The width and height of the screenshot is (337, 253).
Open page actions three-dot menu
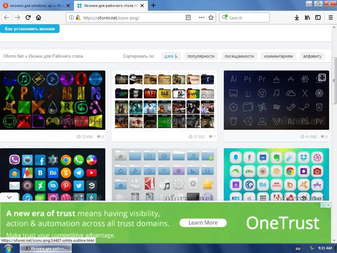202,18
